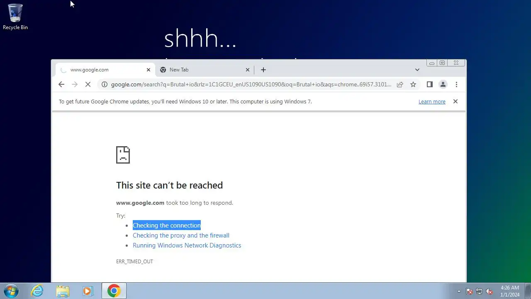This screenshot has width=531, height=299.
Task: Launch Internet Explorer from taskbar
Action: point(37,291)
